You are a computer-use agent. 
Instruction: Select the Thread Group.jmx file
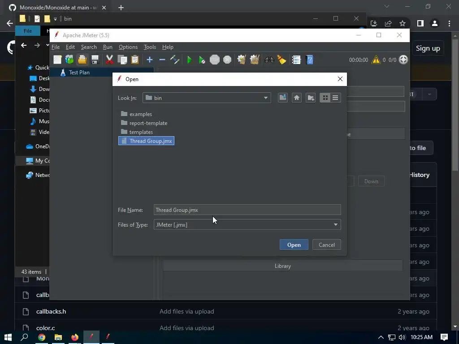pyautogui.click(x=147, y=141)
